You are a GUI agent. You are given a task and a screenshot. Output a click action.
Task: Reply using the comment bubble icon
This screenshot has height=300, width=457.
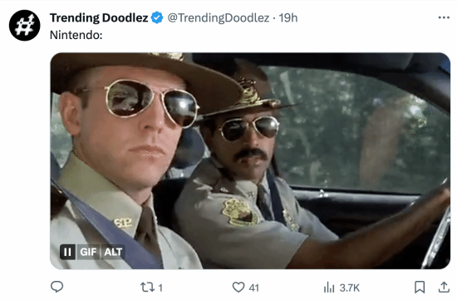pyautogui.click(x=57, y=287)
